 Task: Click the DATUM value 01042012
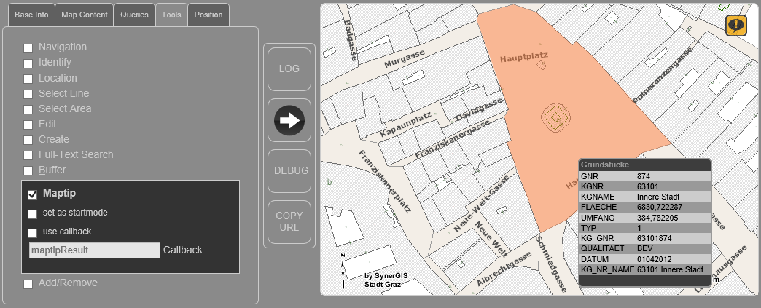pos(655,259)
